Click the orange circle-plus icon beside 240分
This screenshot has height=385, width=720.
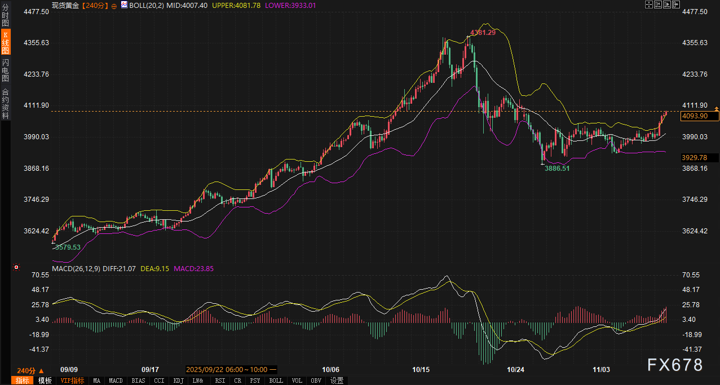[114, 5]
